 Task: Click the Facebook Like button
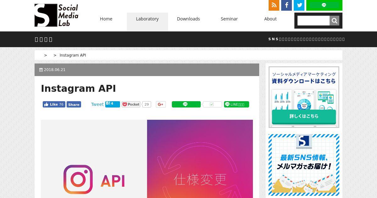click(54, 104)
